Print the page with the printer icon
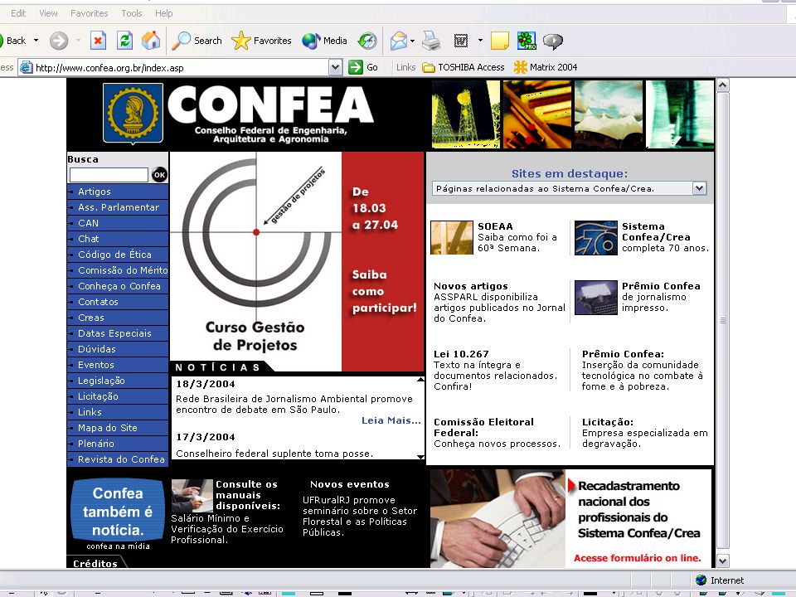The image size is (796, 597). click(431, 41)
